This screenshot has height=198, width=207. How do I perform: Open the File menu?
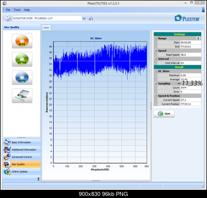8,10
